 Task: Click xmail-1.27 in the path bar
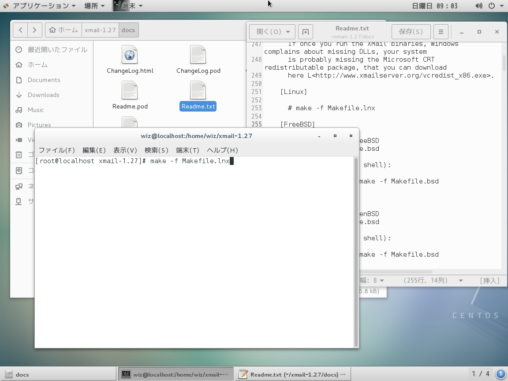pyautogui.click(x=100, y=30)
